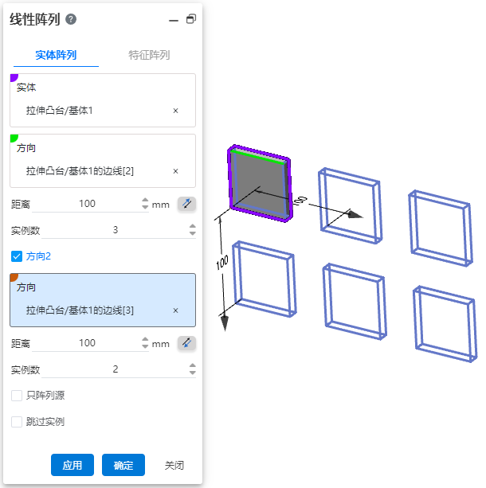Uncheck the 方向2 checkbox

[17, 256]
